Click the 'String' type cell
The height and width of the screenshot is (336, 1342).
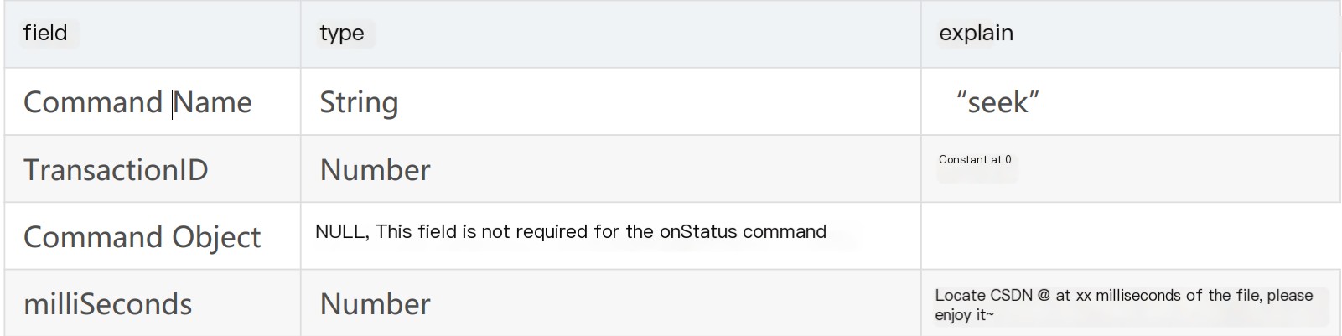point(359,103)
